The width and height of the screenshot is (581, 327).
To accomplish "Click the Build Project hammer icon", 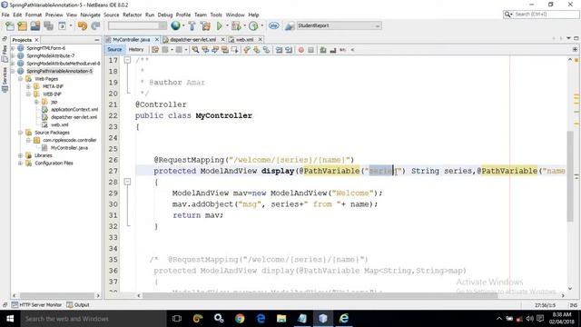I will click(192, 25).
